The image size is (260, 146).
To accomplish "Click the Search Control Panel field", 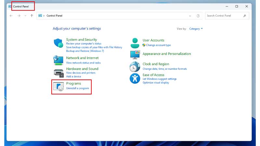I will 227,16.
